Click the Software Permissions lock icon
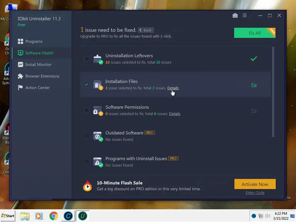The image size is (296, 222). coord(98,111)
